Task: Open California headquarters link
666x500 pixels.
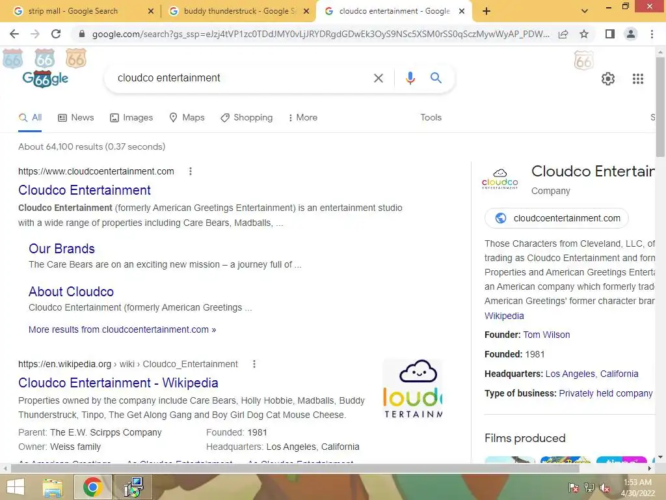Action: 619,374
